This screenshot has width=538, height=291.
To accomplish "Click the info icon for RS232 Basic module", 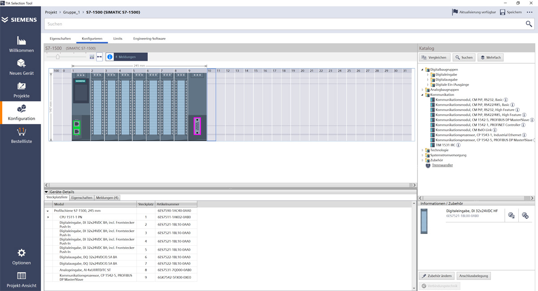I will 506,100.
